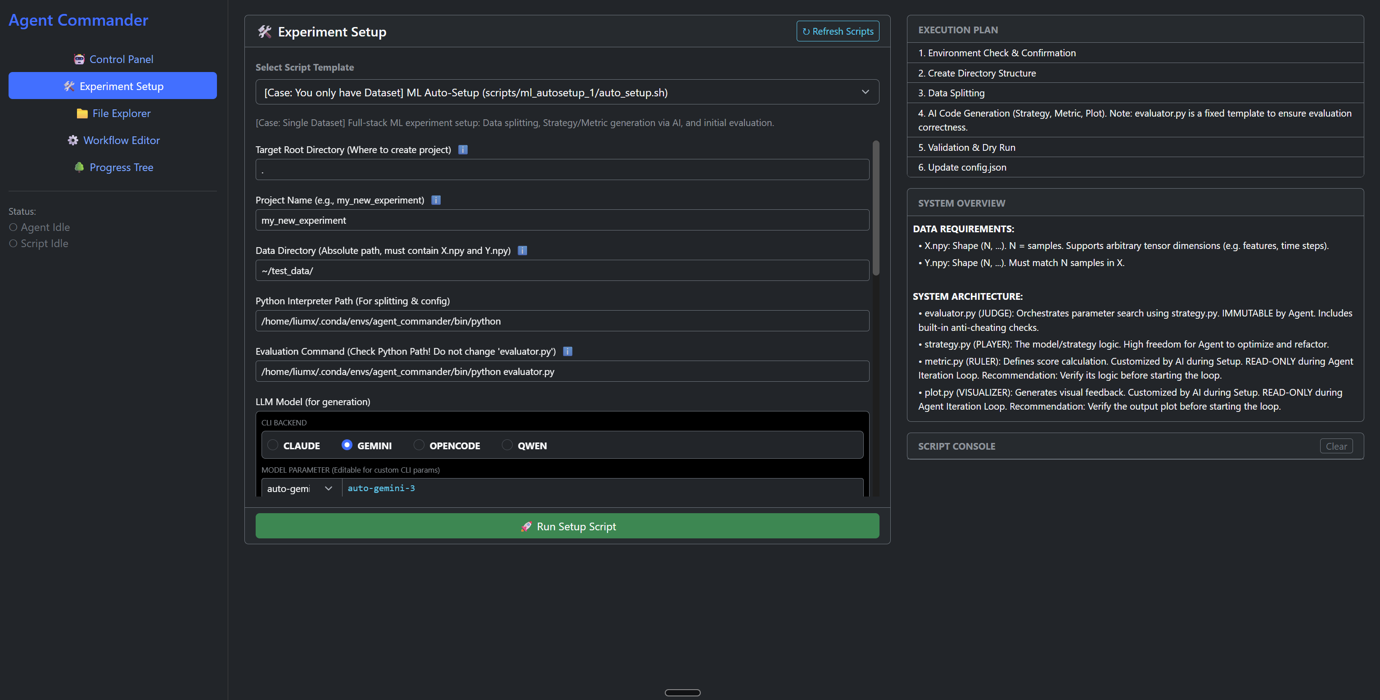Click the Refresh Scripts button
1380x700 pixels.
pos(837,31)
